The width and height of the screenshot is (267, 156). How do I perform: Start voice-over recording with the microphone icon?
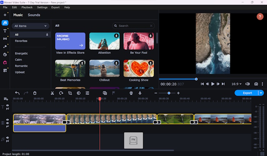(140, 93)
